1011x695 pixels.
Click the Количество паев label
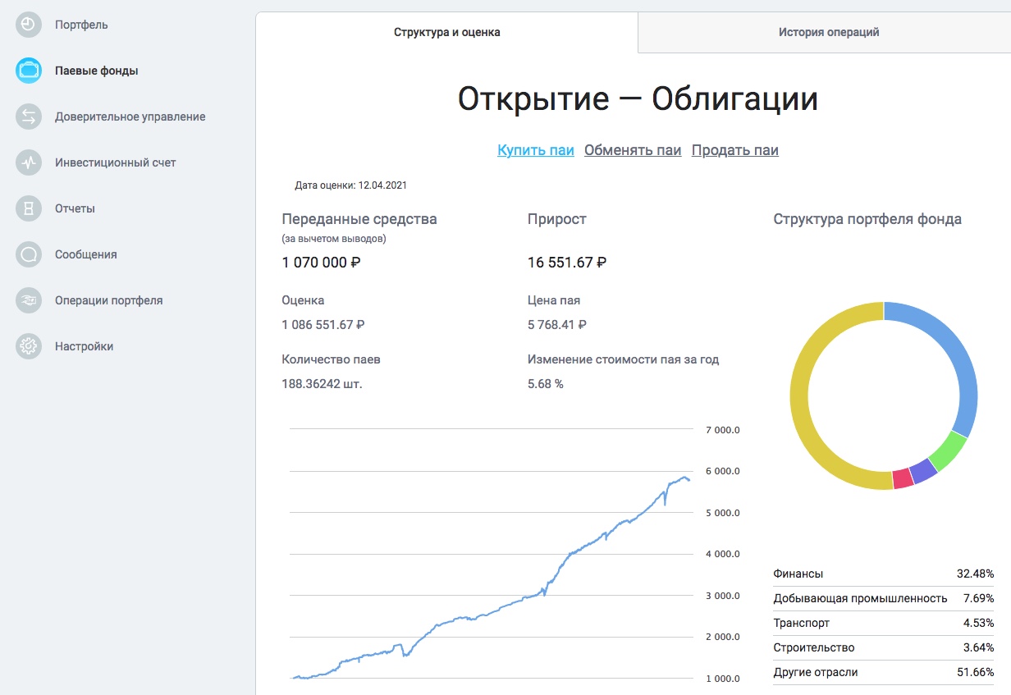[x=331, y=359]
